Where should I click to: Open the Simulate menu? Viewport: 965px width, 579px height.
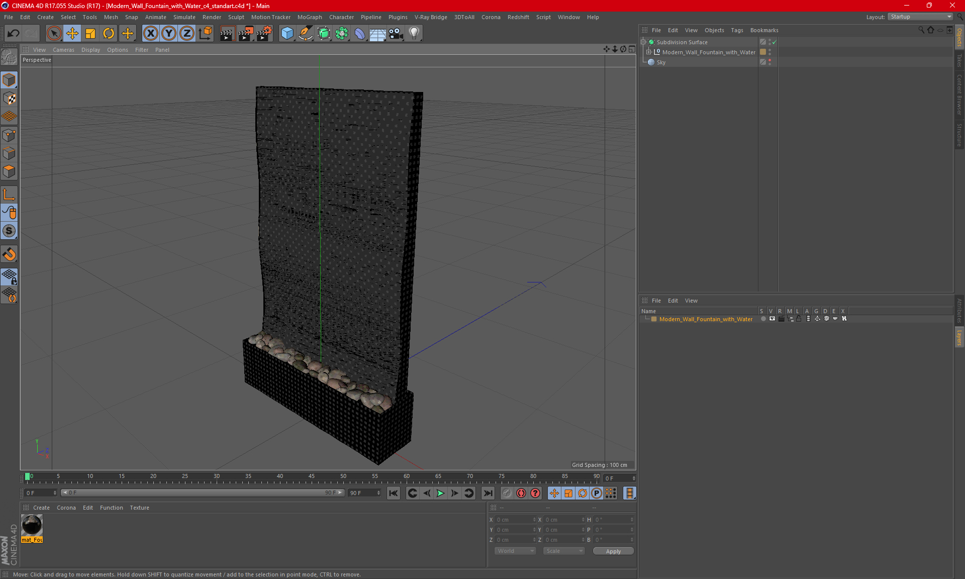(x=184, y=17)
